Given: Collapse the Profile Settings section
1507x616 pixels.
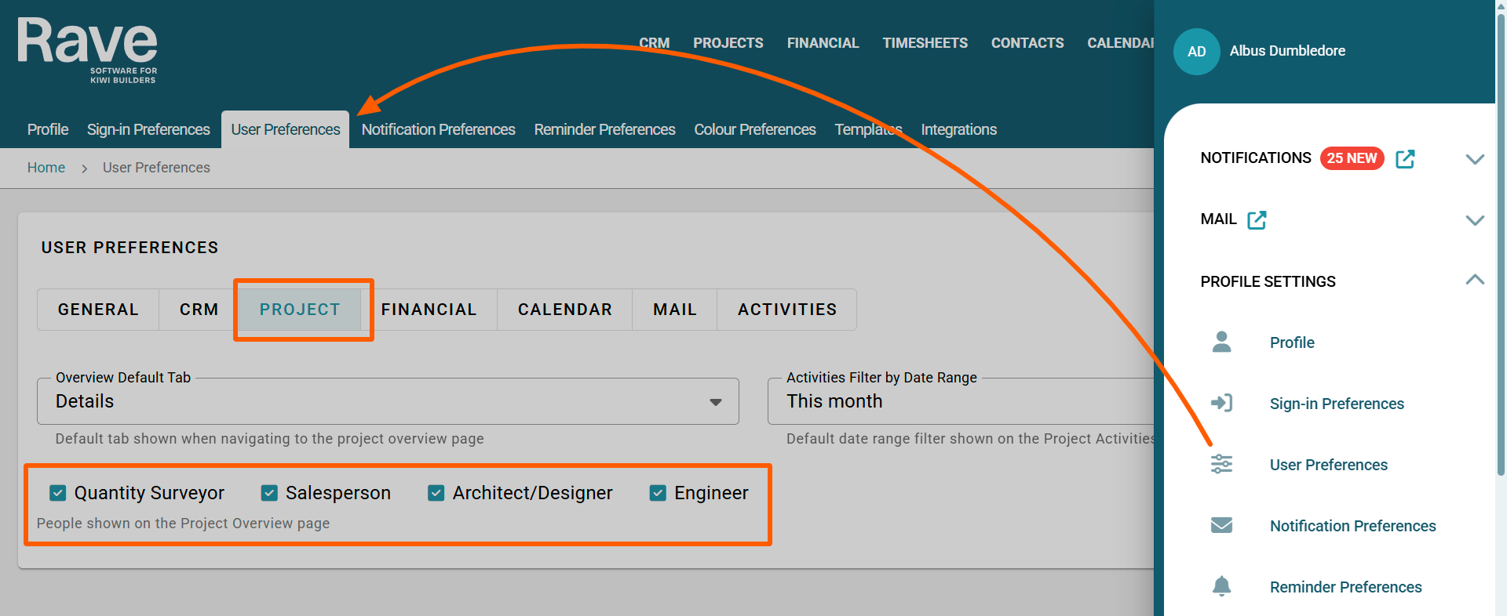Looking at the screenshot, I should [1475, 280].
